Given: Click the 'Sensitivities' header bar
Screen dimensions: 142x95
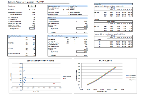Looking at the screenshot, I should [113, 4].
